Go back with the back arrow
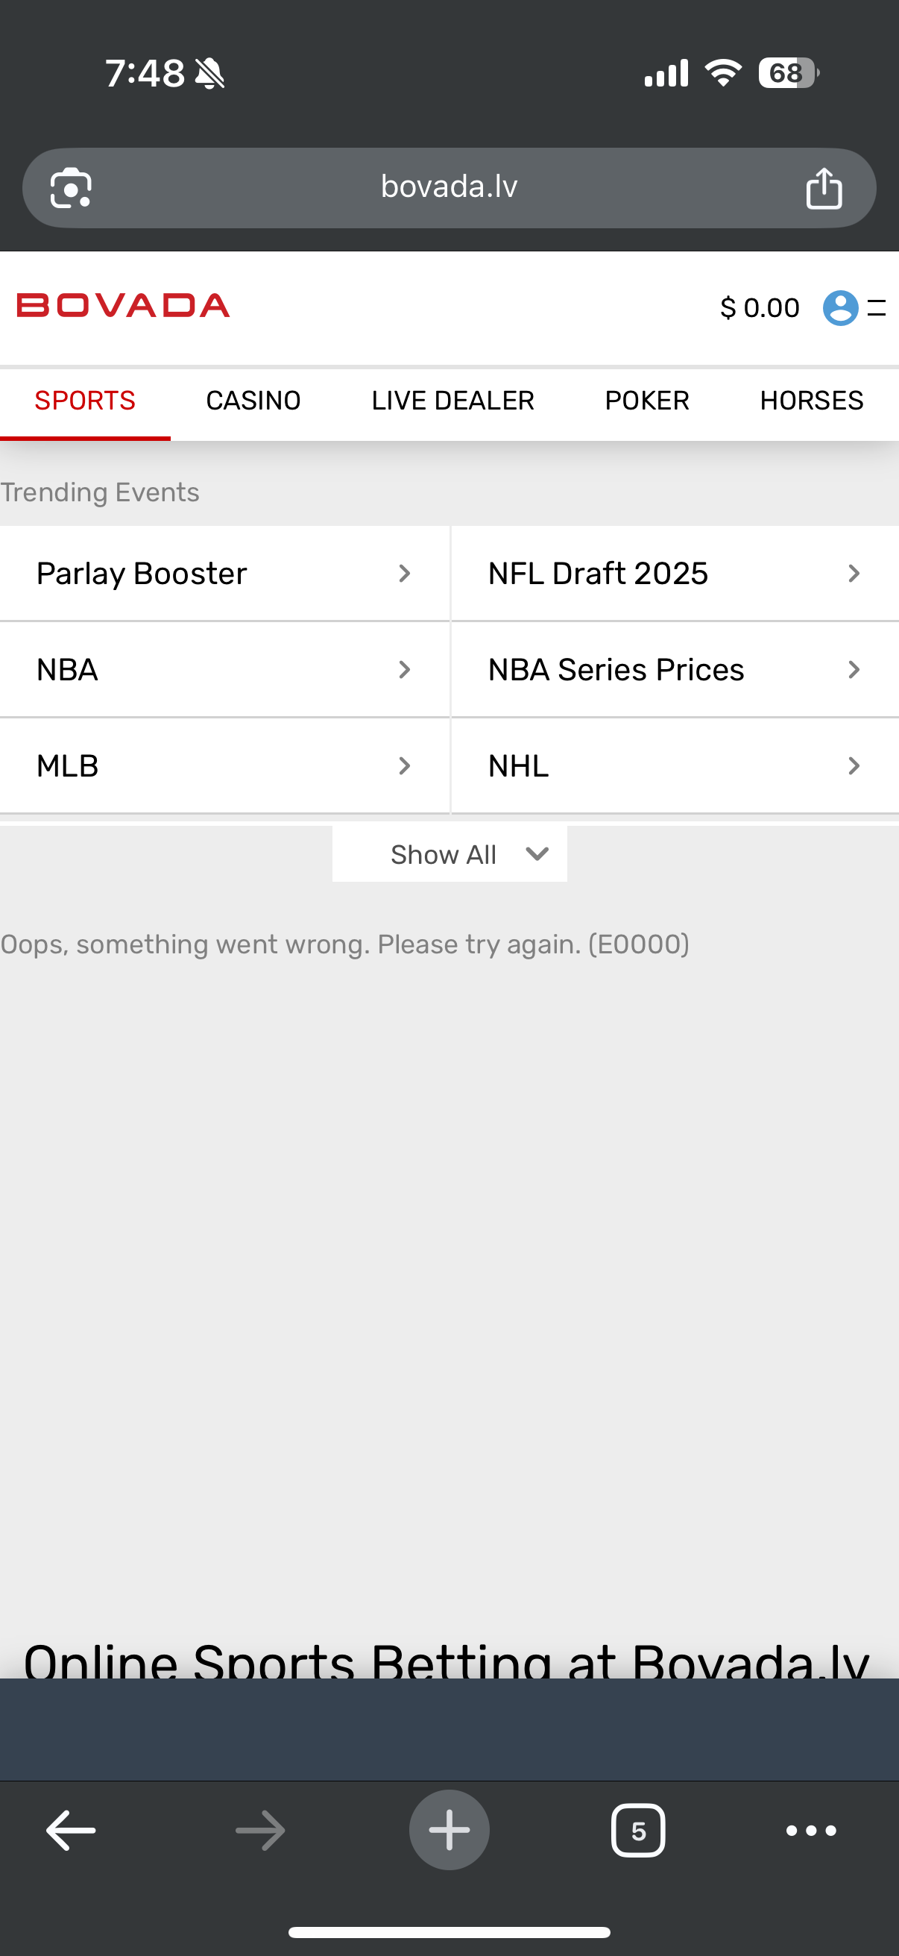The width and height of the screenshot is (899, 1956). tap(71, 1831)
